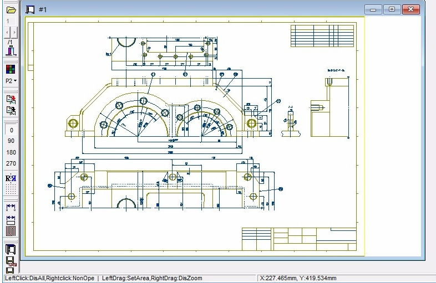Toggle the mirror R|R icon
This screenshot has width=436, height=283.
tap(11, 178)
